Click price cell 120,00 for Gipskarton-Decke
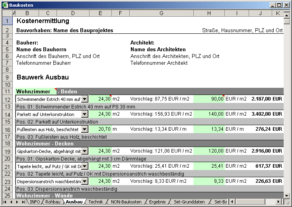 (209, 151)
